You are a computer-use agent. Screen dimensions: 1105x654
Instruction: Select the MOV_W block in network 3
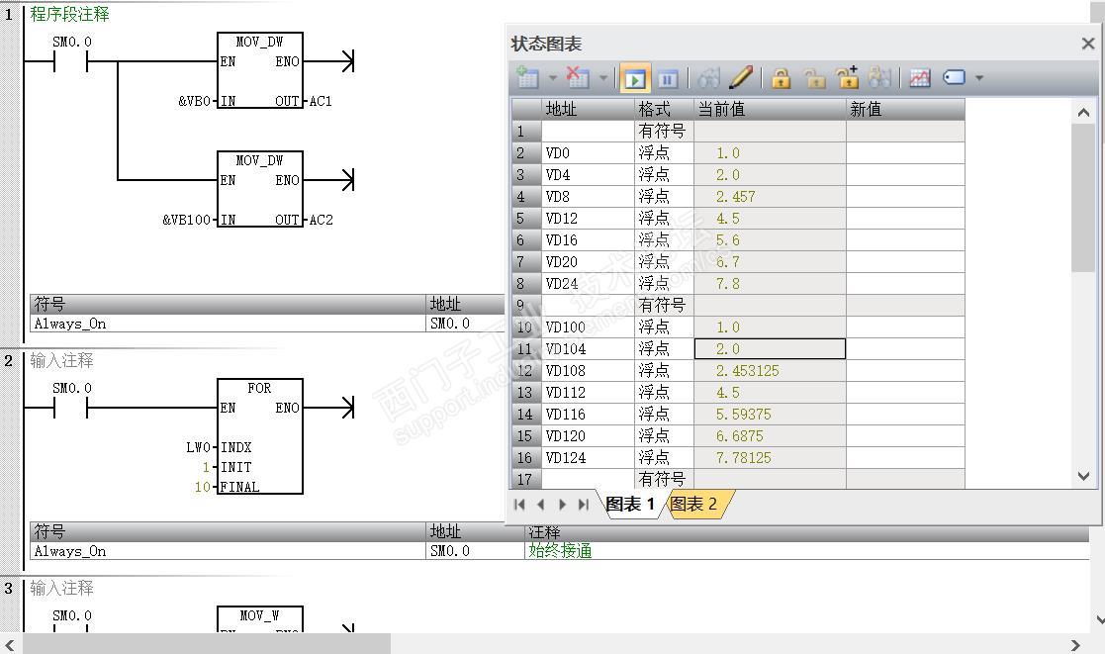click(260, 618)
